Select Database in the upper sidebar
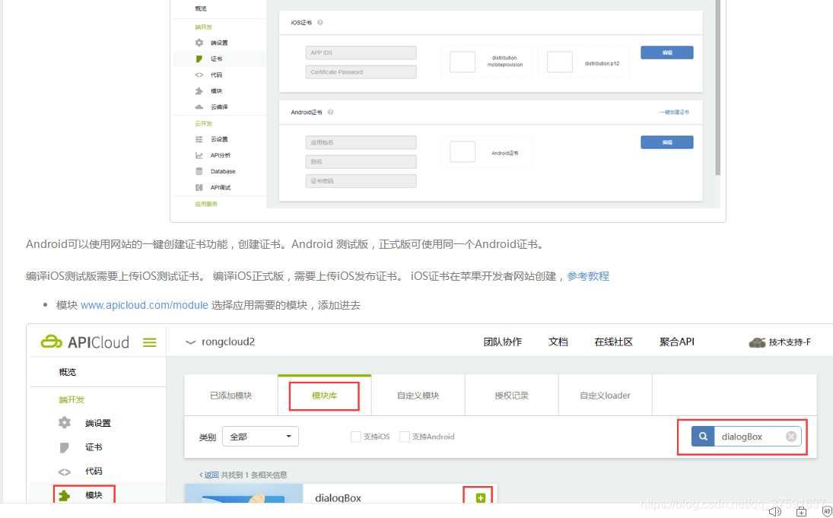The image size is (833, 518). pos(223,171)
